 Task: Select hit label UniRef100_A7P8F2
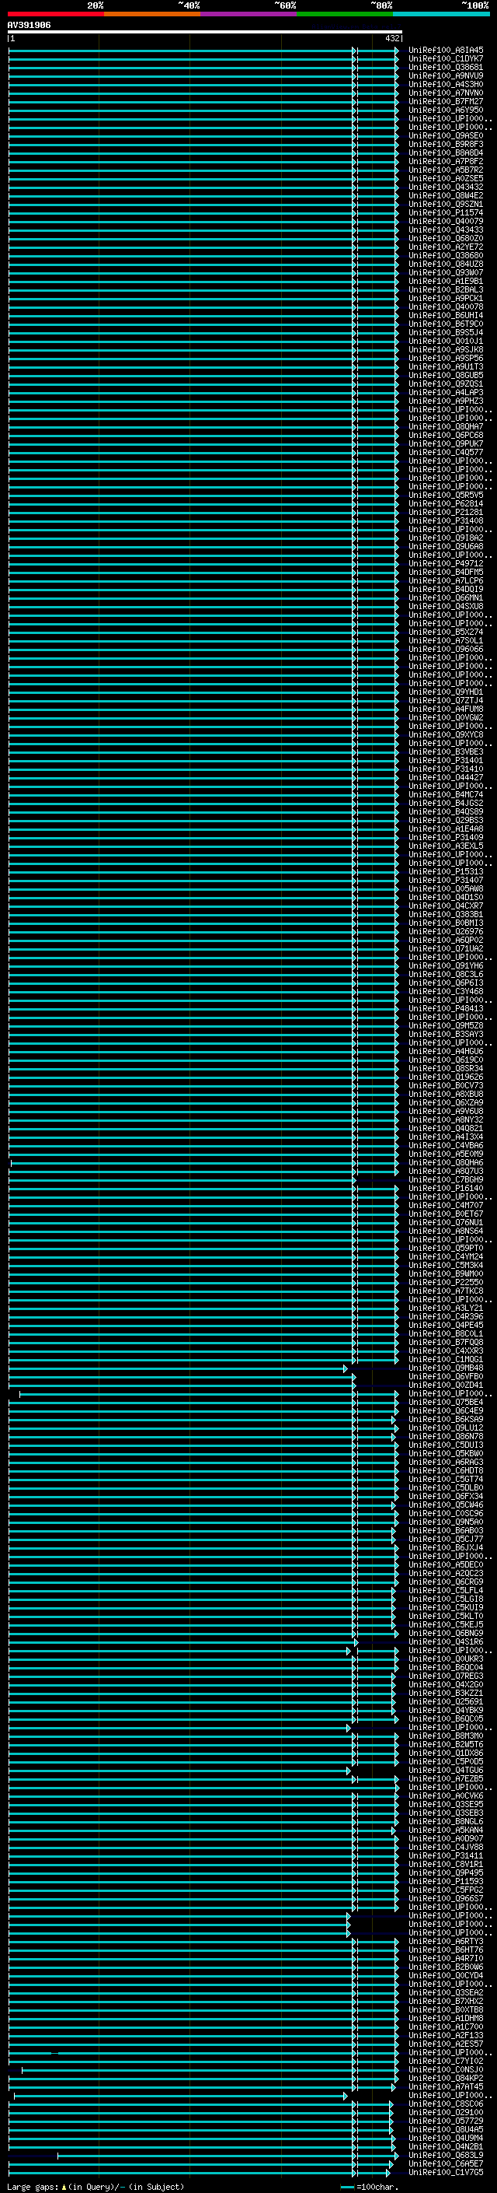[x=446, y=161]
